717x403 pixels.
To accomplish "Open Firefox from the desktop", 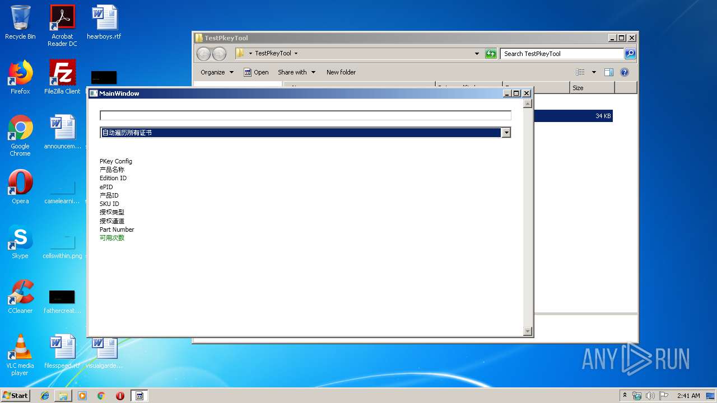I will (x=20, y=77).
